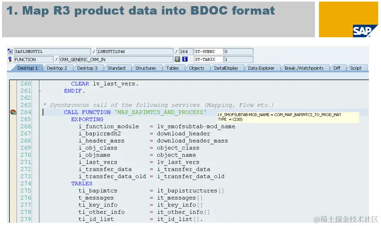Open the Tables tab
The image size is (381, 226).
pos(173,68)
